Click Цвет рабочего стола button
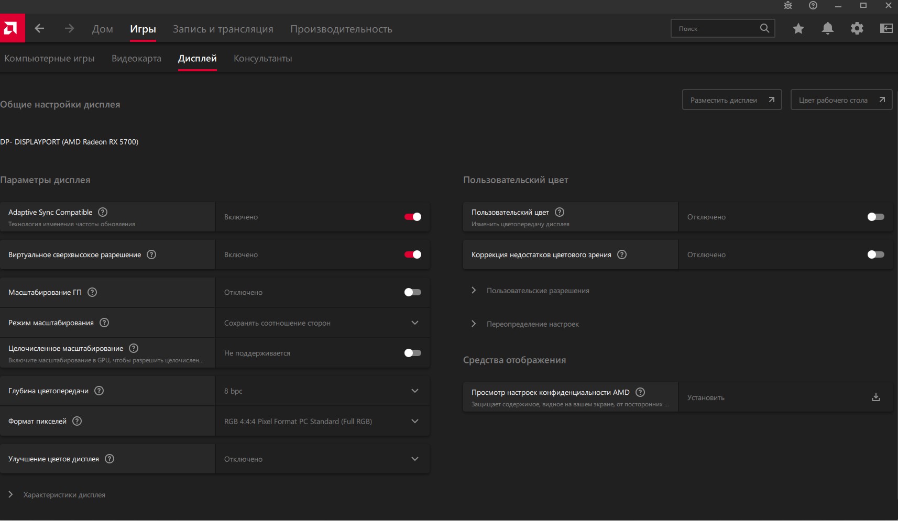Image resolution: width=898 pixels, height=521 pixels. [840, 99]
